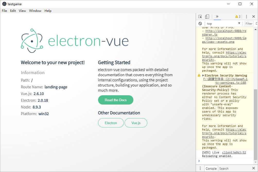Open the drawer three-dot menu
The image size is (258, 172).
200,168
